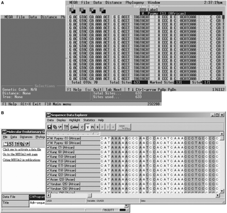Uncheck Yoruban (26) (African) sequence
This screenshot has width=227, height=213.
(x=48, y=189)
